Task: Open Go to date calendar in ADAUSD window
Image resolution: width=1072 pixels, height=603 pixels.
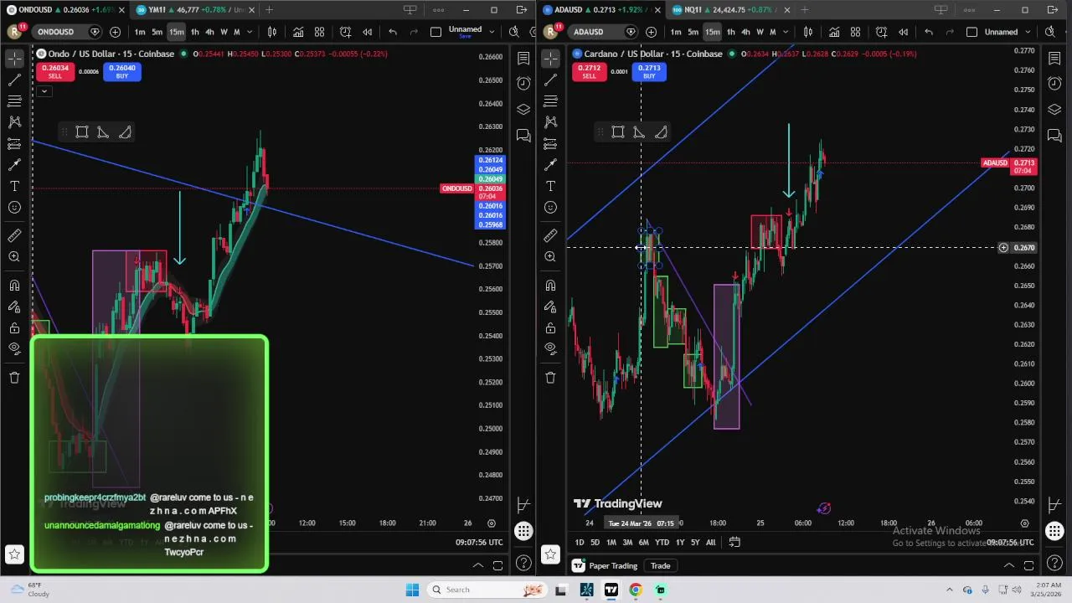Action: pyautogui.click(x=734, y=543)
